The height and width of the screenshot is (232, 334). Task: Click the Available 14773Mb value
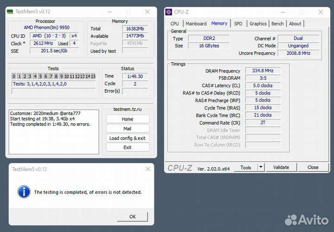[135, 36]
